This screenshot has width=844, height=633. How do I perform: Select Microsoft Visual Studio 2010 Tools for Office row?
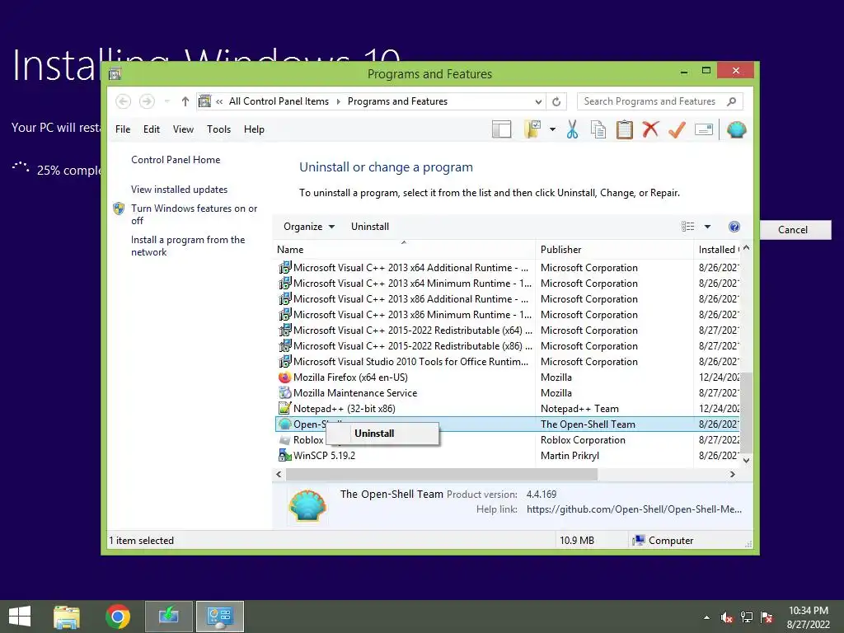[507, 362]
